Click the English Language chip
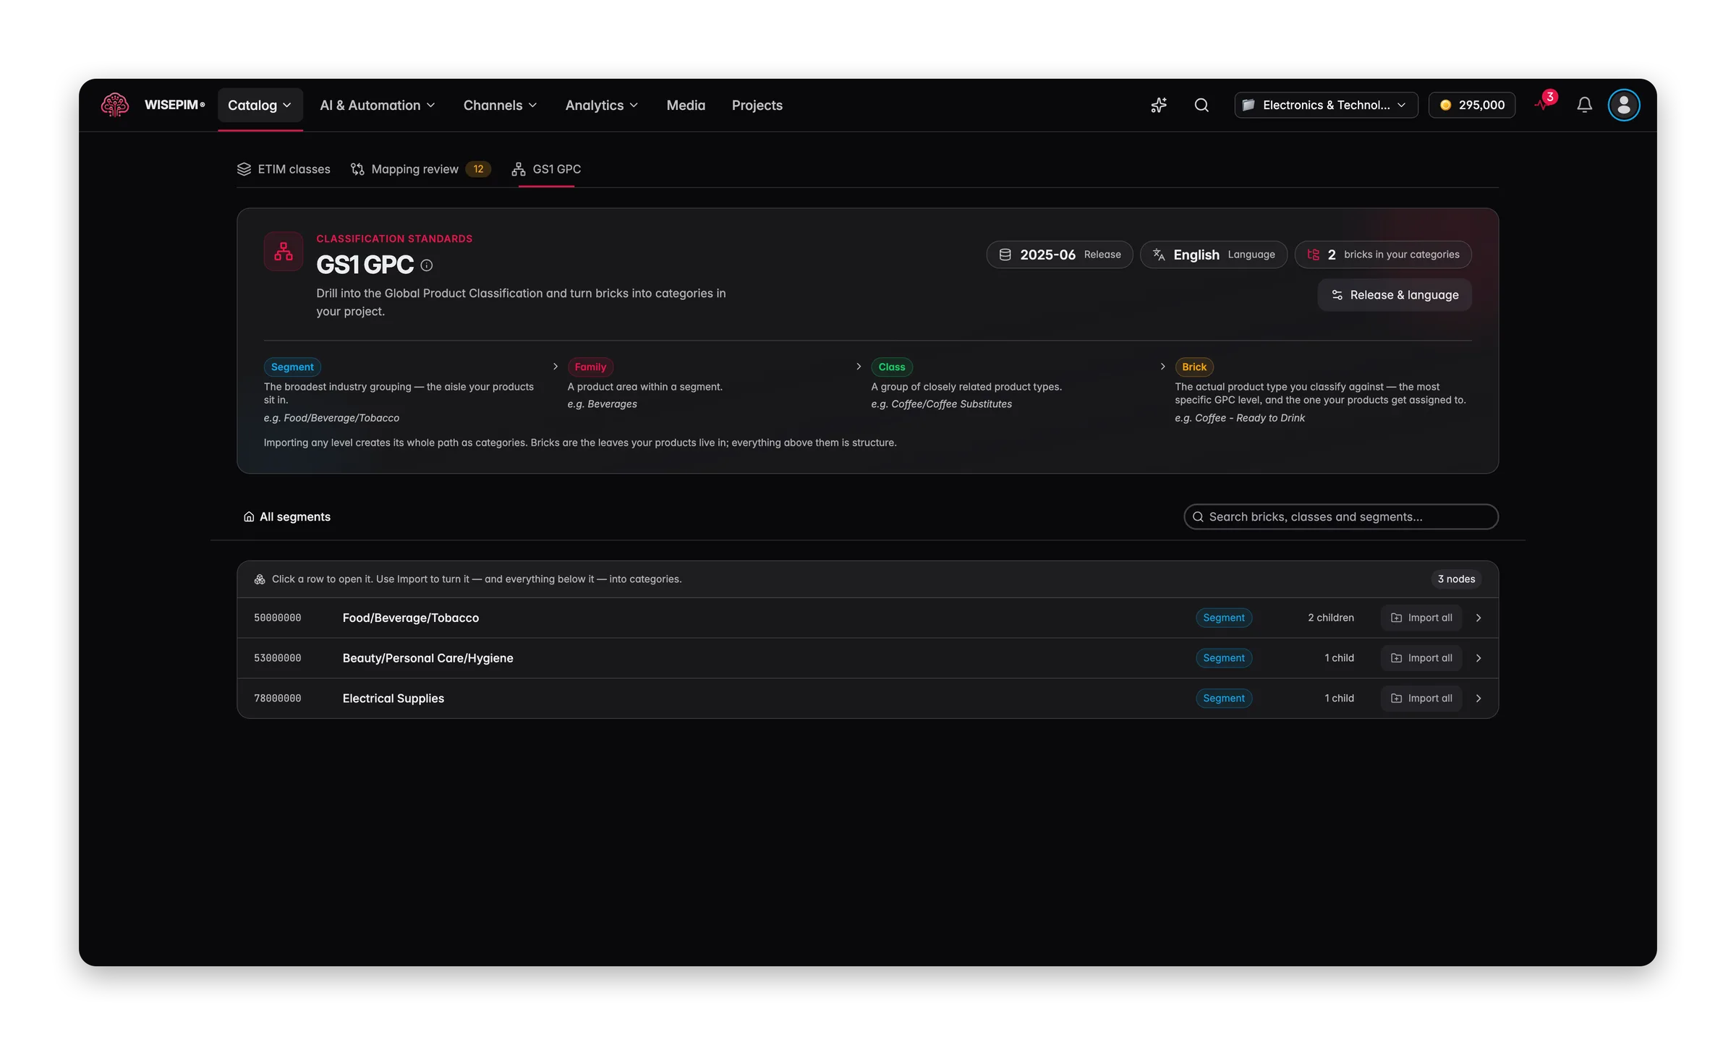The image size is (1736, 1045). 1213,255
